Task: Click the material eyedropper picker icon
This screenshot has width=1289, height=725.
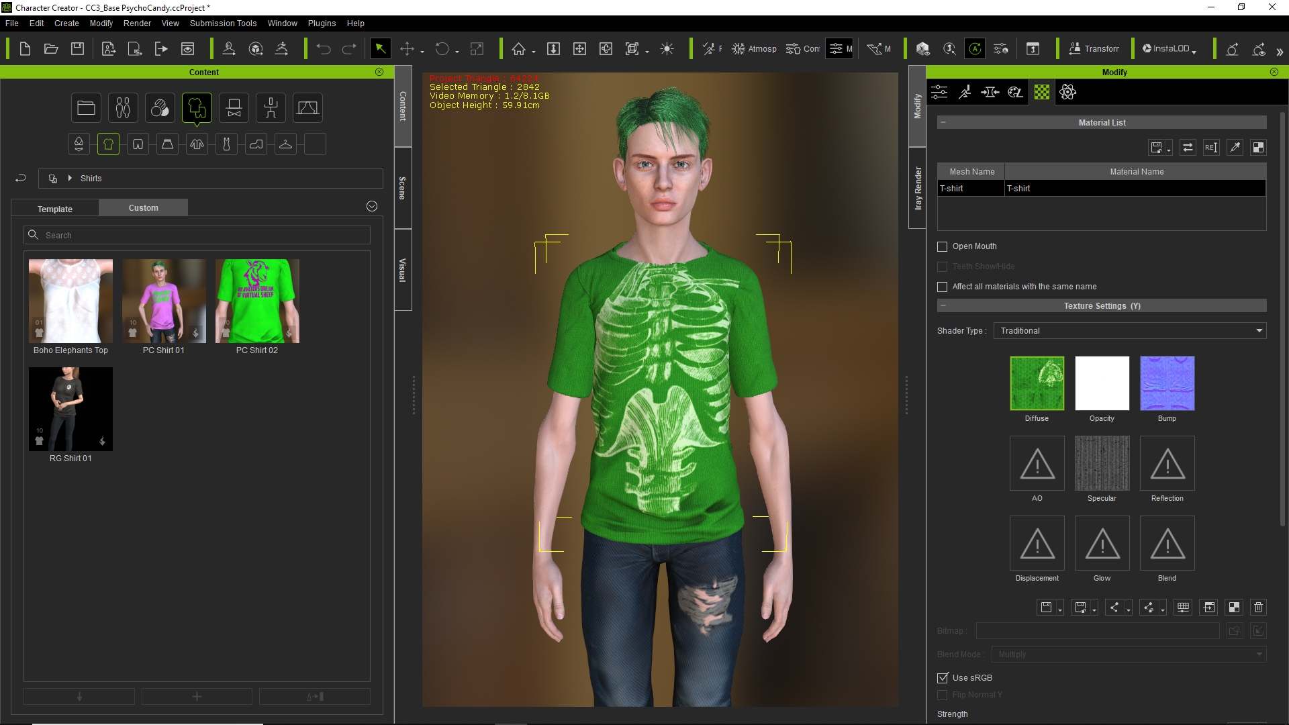Action: 1235,148
